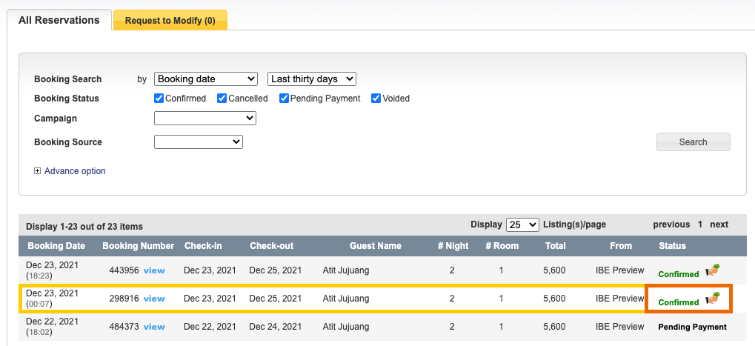Click payment hand icon for booking 443956
The height and width of the screenshot is (346, 755).
click(713, 270)
